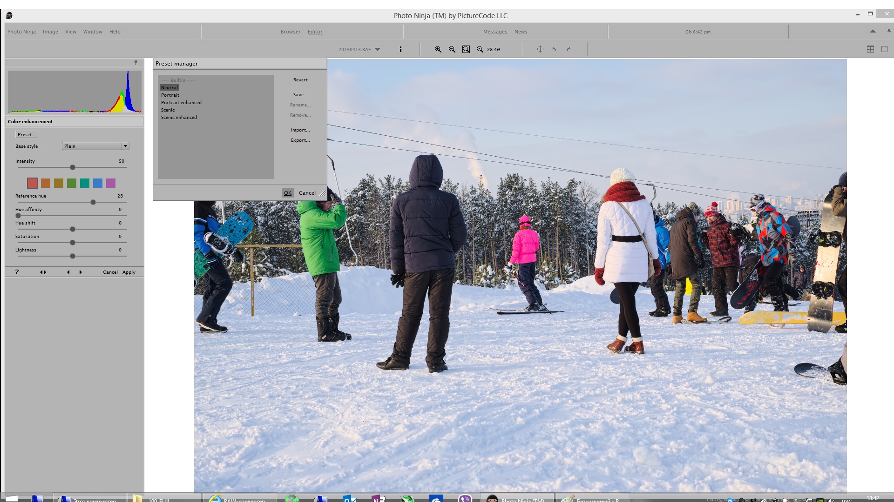Screen dimensions: 894x502
Task: Select the teal color swatch
Action: pos(85,183)
